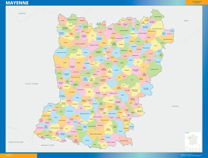Viewport: 208px width, 158px height.
Task: Click the Daon commune label
Action: click(104, 145)
